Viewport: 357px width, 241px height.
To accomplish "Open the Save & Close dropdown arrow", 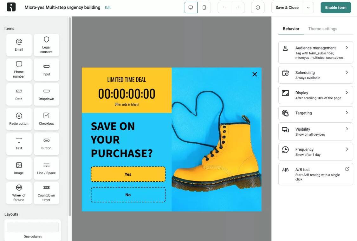I will click(308, 7).
